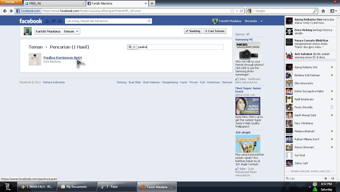Open the sponsor megaphone icon
Viewport: 340px width, 192px height.
[x=248, y=34]
